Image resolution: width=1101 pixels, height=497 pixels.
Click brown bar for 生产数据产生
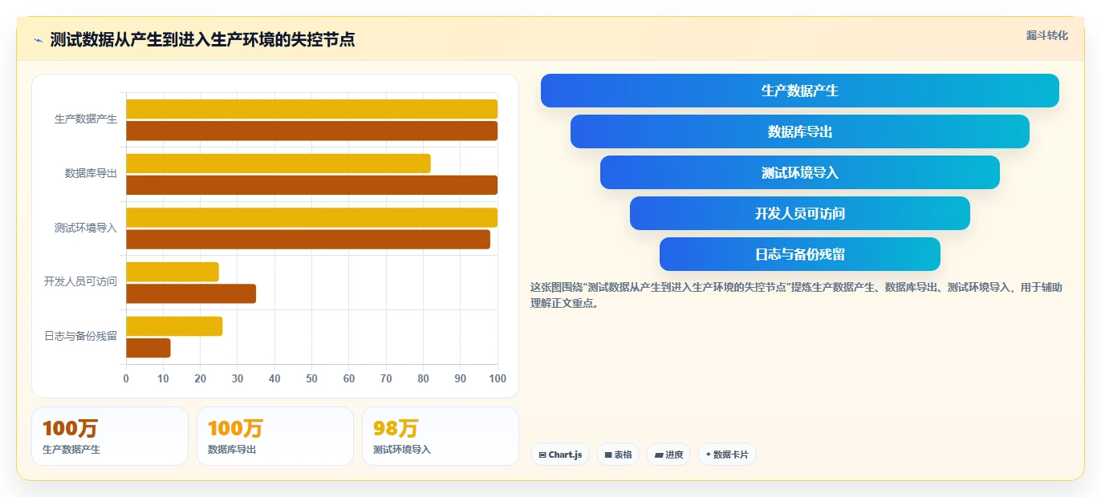[x=312, y=131]
